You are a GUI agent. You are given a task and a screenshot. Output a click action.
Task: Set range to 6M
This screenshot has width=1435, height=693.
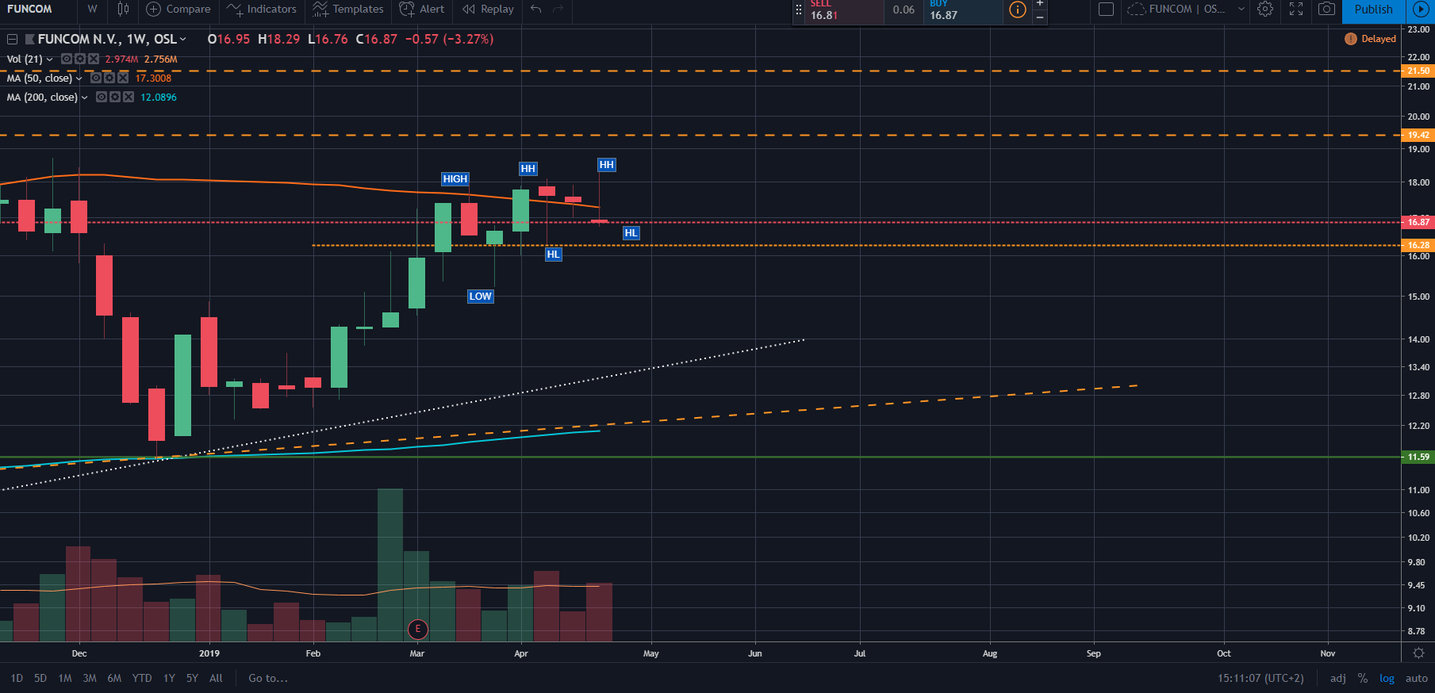tap(114, 678)
